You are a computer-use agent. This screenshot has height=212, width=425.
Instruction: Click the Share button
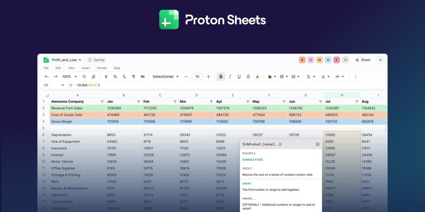(363, 60)
